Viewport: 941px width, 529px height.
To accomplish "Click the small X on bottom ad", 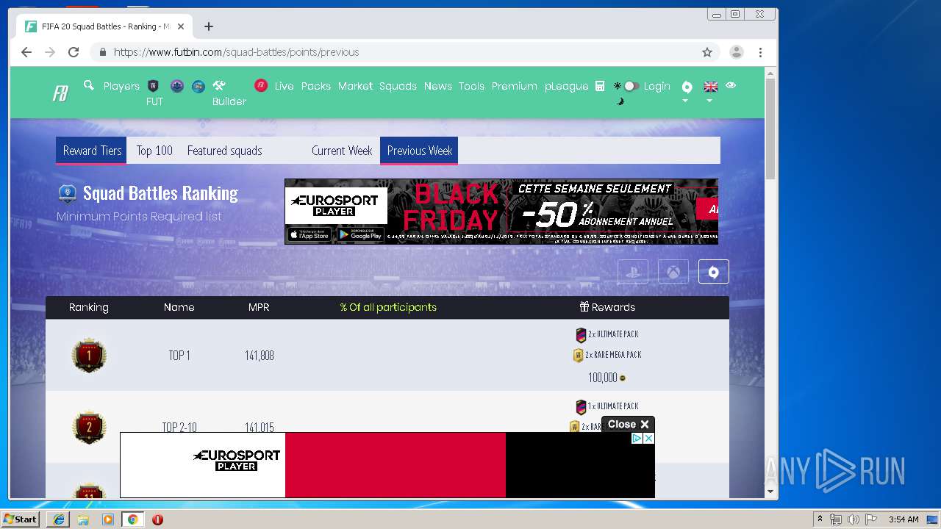I will 648,439.
